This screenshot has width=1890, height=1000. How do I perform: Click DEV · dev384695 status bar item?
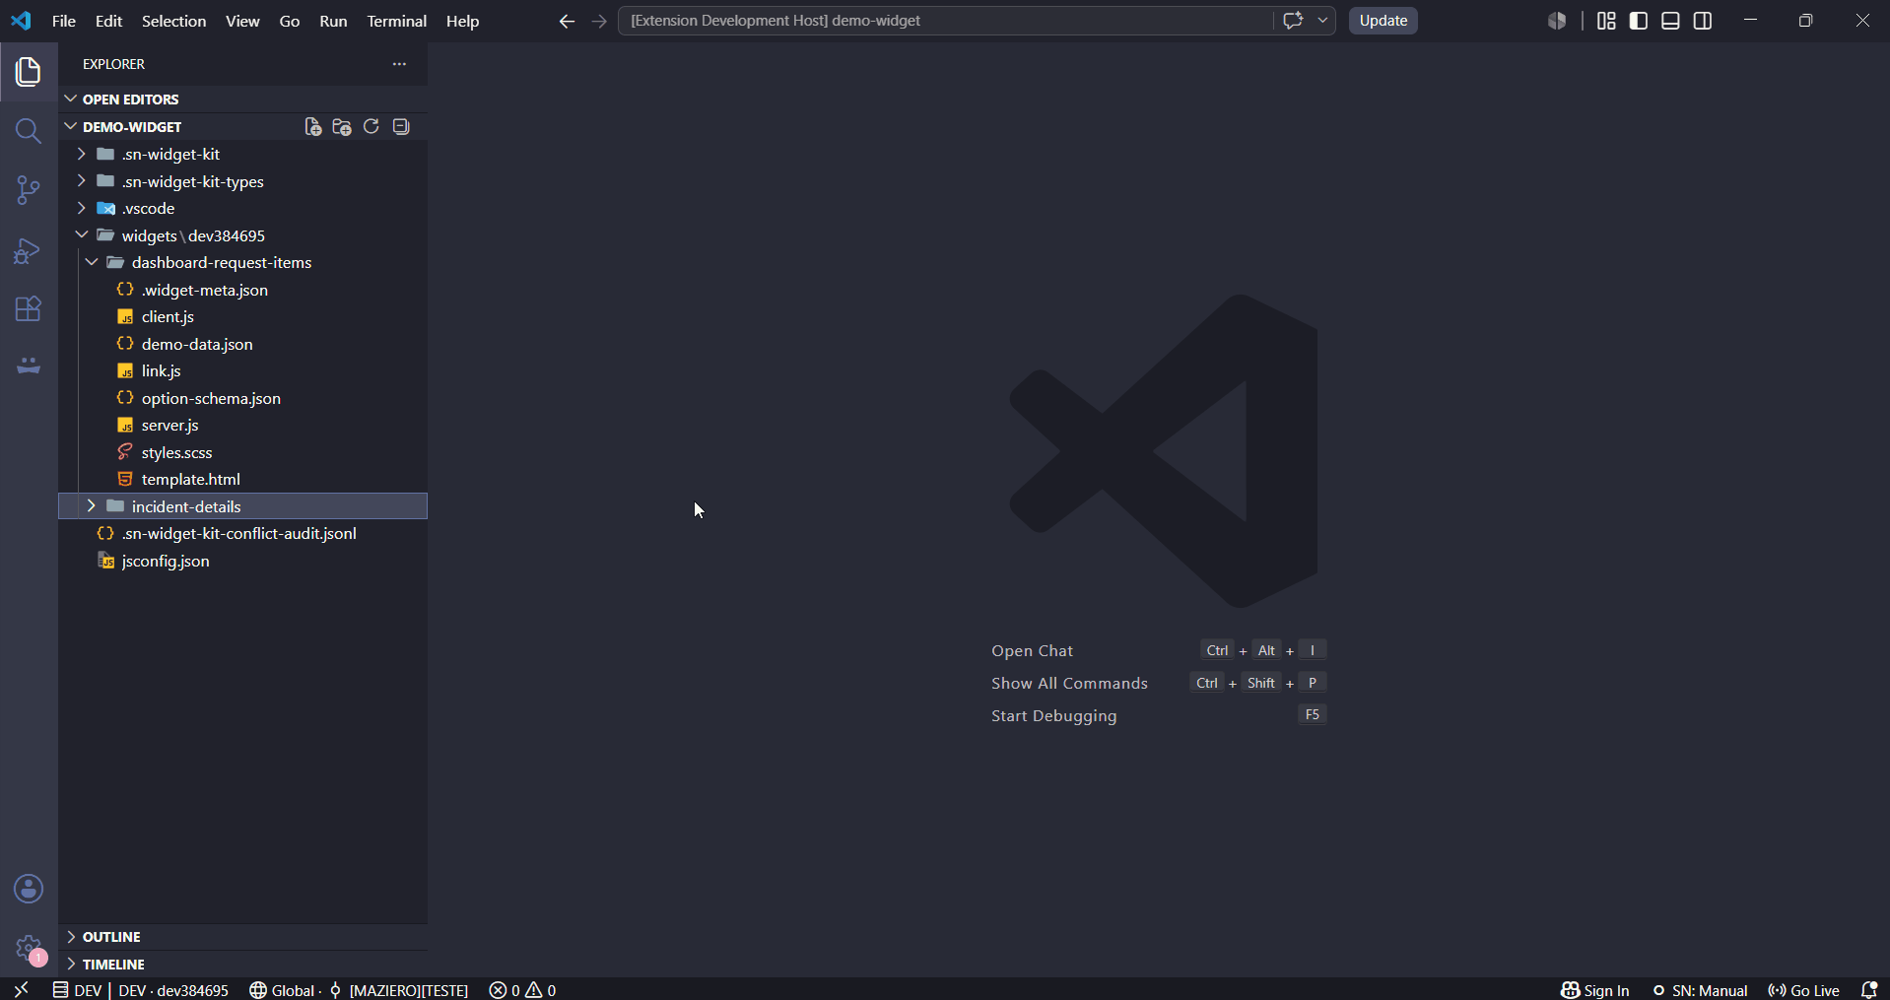pyautogui.click(x=141, y=989)
